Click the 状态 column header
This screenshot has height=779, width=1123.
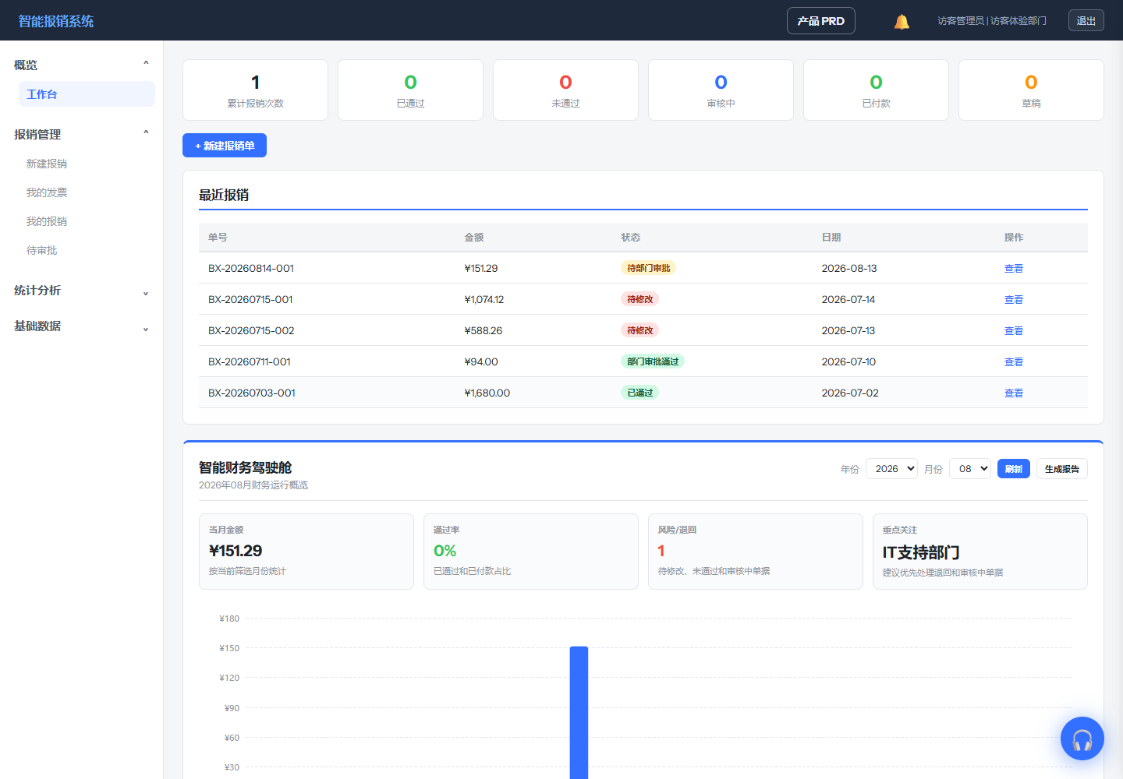[631, 238]
